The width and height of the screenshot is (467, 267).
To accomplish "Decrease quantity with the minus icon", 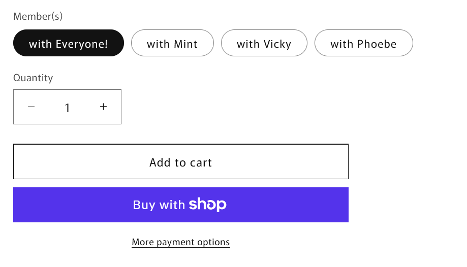I will [32, 107].
